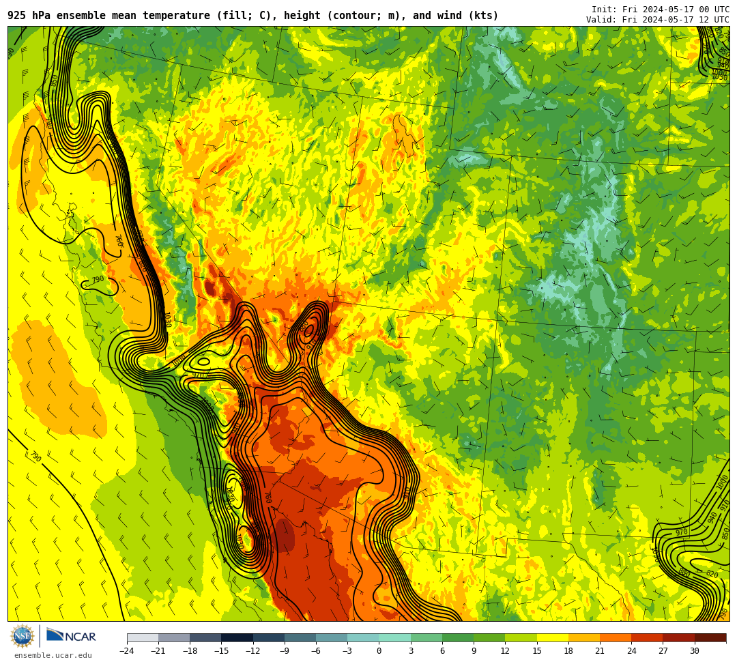Pick the -9 to -6 steel blue swatch
The image size is (737, 664).
click(x=300, y=637)
